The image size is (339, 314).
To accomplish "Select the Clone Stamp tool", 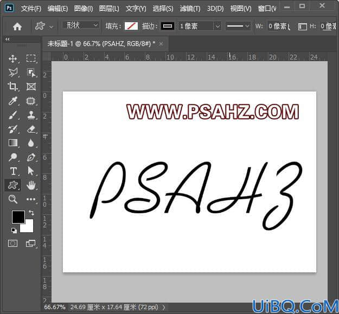I will pyautogui.click(x=31, y=115).
